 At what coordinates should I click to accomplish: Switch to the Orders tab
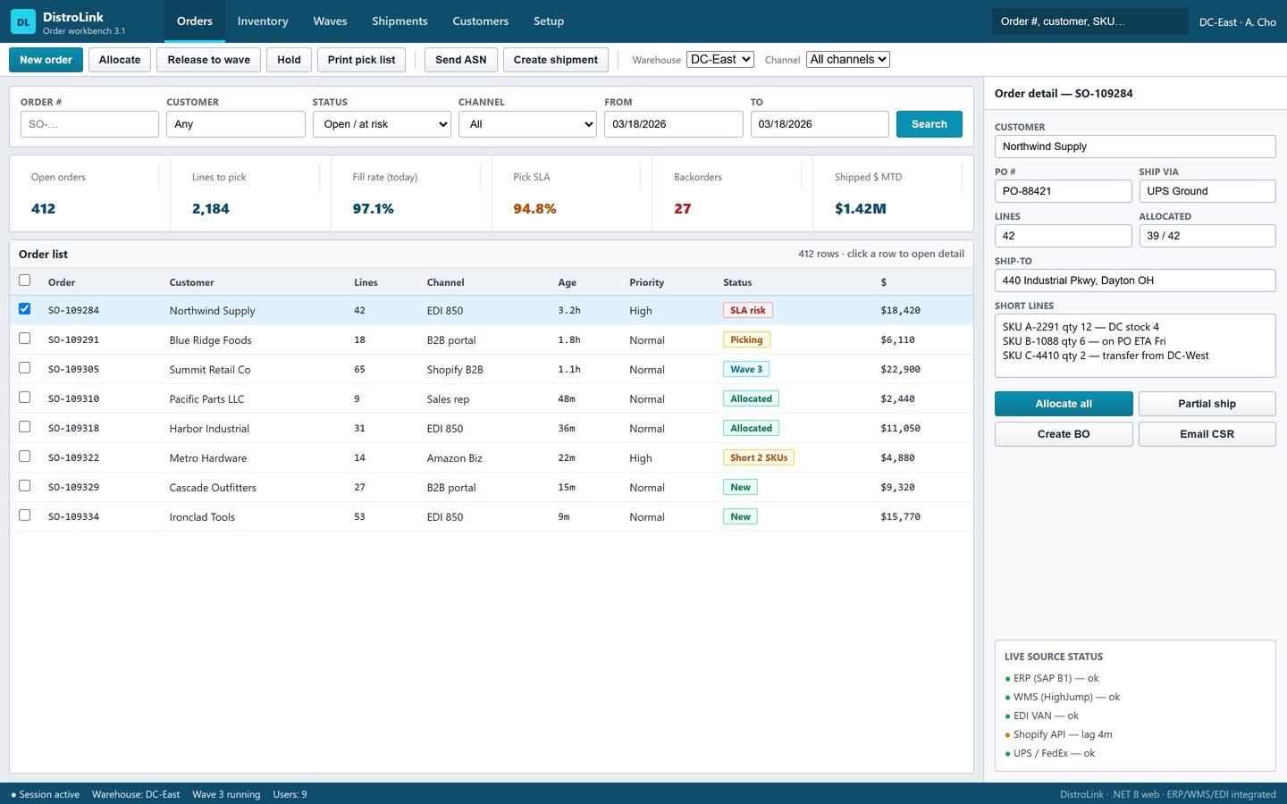(195, 21)
